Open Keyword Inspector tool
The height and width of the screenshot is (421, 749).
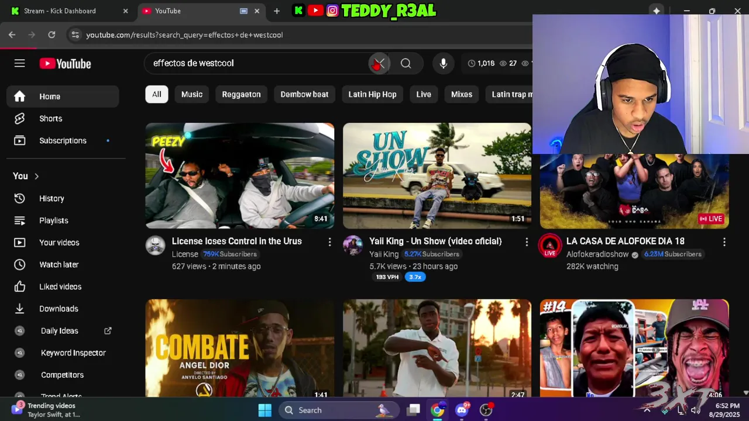pyautogui.click(x=63, y=353)
